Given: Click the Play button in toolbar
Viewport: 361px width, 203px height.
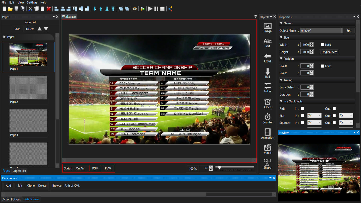Looking at the screenshot, I should [x=150, y=9].
